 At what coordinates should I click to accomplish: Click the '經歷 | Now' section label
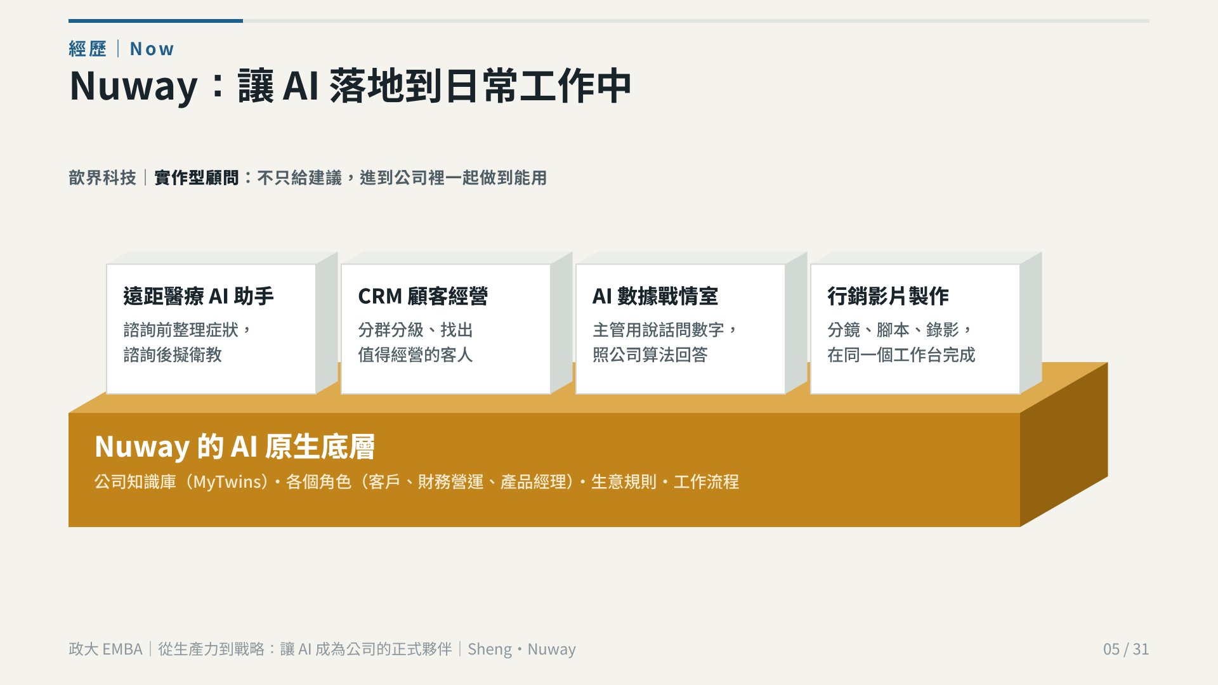click(x=121, y=49)
